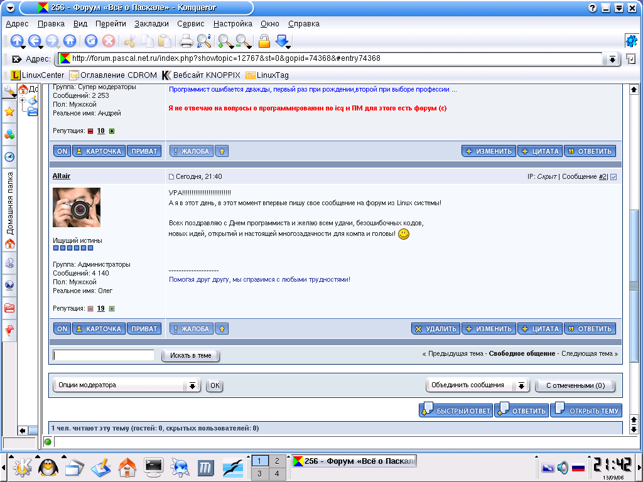The image size is (643, 482).
Task: Click the Stop loading toolbar icon
Action: tap(109, 41)
